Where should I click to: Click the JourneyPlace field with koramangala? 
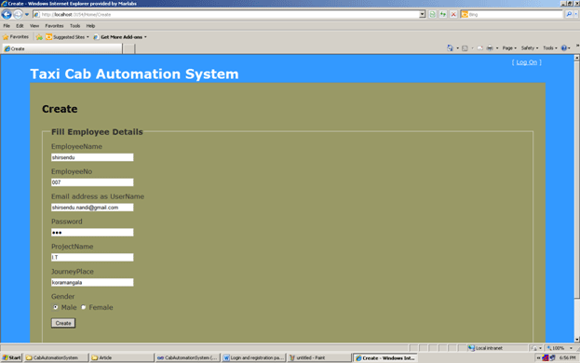[92, 282]
